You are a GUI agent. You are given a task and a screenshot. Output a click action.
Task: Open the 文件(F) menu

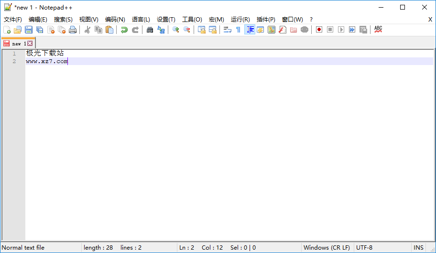13,20
